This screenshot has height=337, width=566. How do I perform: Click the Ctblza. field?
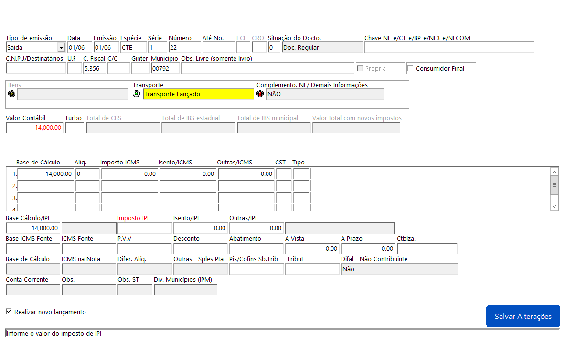coord(427,249)
